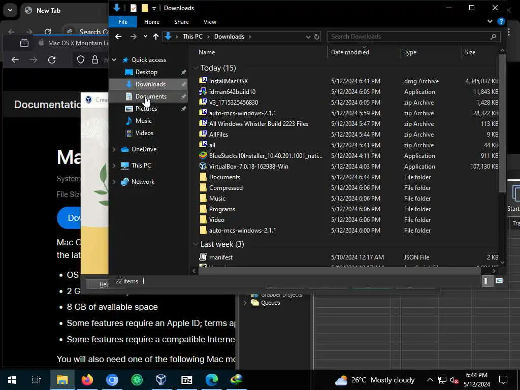Open Firefox from taskbar
The image size is (520, 390).
coord(87,380)
